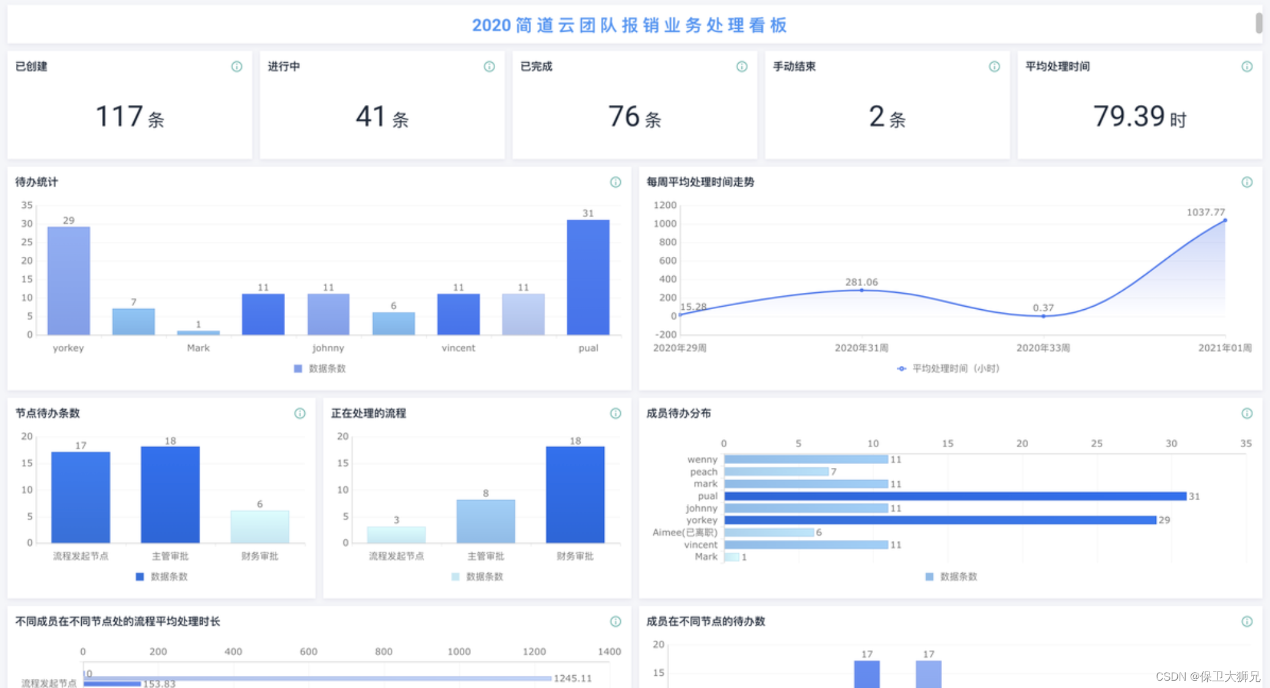Toggle 平均处理时间（小时）legend in trend chart
The image size is (1270, 688).
coord(948,368)
